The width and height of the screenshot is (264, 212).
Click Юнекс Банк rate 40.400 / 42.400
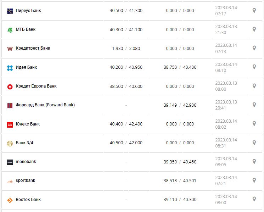(x=126, y=124)
